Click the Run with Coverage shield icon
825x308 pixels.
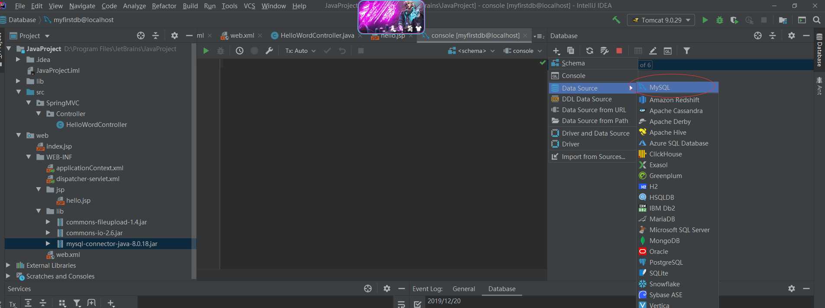pyautogui.click(x=734, y=20)
